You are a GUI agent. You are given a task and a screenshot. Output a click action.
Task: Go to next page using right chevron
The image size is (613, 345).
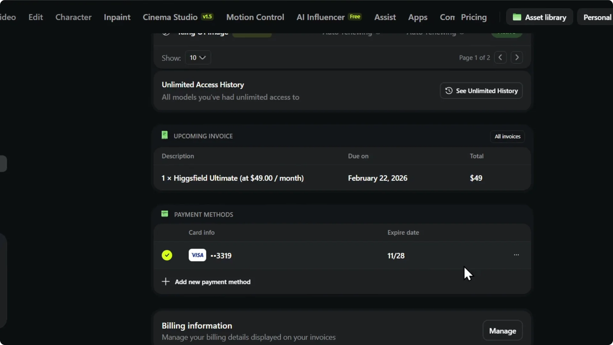[517, 57]
